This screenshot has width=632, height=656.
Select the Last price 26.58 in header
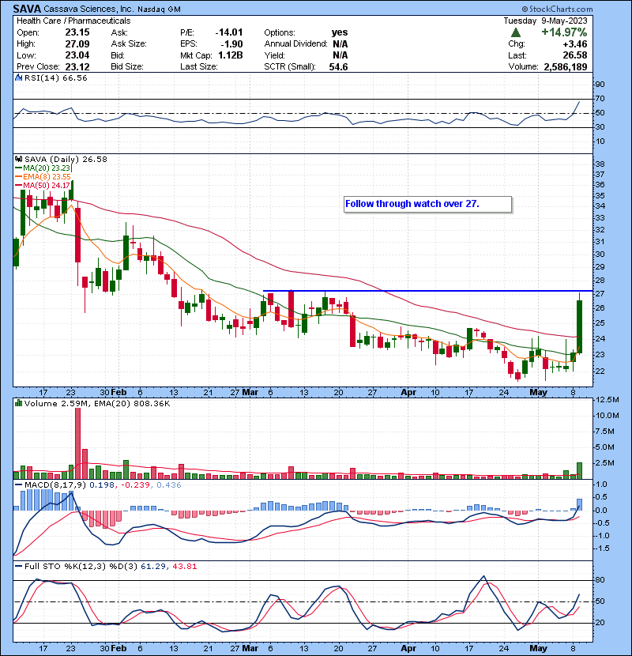click(575, 55)
